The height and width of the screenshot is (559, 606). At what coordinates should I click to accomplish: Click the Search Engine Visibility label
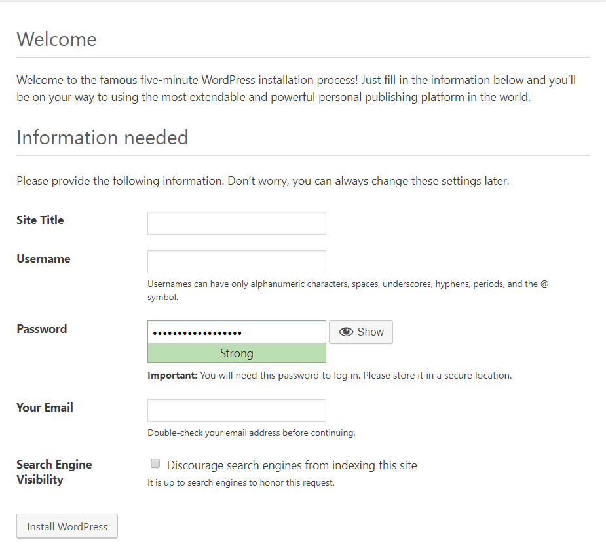[x=54, y=472]
